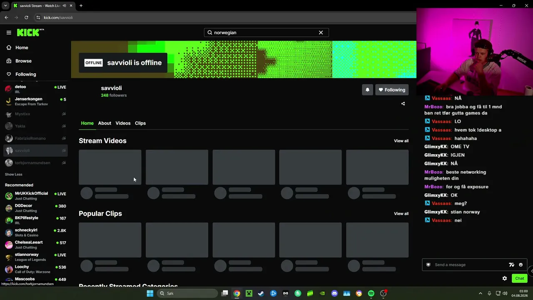533x300 pixels.
Task: Switch to the About tab
Action: pyautogui.click(x=105, y=123)
